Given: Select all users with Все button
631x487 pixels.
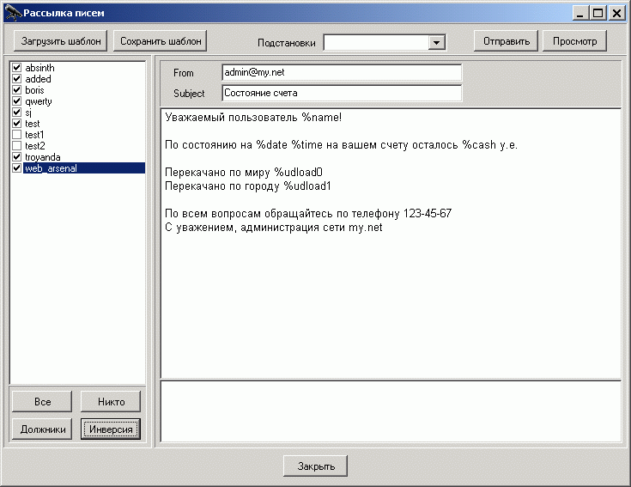Looking at the screenshot, I should pos(42,401).
